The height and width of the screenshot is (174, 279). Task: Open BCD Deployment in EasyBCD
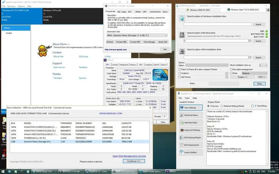[191, 145]
